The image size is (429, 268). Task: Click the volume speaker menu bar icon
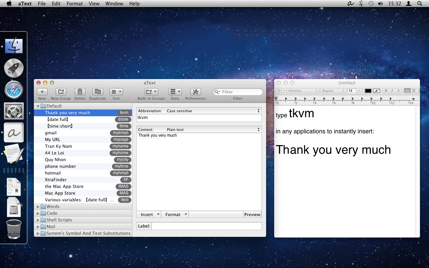(380, 4)
